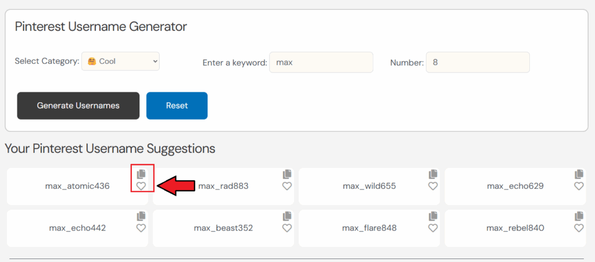The height and width of the screenshot is (262, 595).
Task: Favorite max_atomic436 with the heart
Action: point(141,186)
